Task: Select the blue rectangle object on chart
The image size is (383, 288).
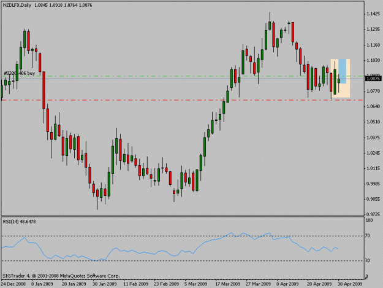Action: pyautogui.click(x=343, y=71)
